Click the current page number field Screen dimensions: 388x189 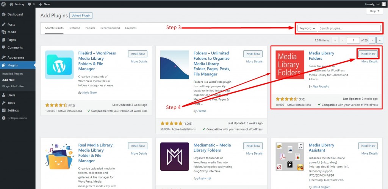[x=353, y=40]
